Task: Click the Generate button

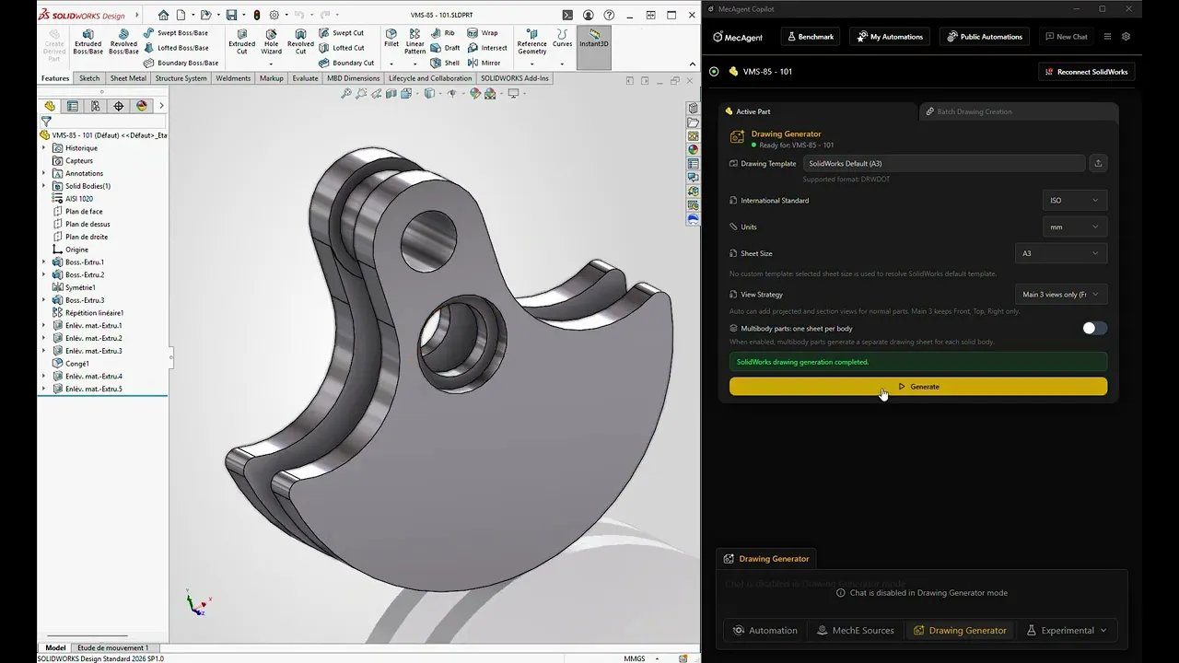Action: click(918, 387)
